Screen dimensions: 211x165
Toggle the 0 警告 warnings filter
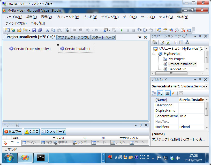pyautogui.click(x=32, y=131)
